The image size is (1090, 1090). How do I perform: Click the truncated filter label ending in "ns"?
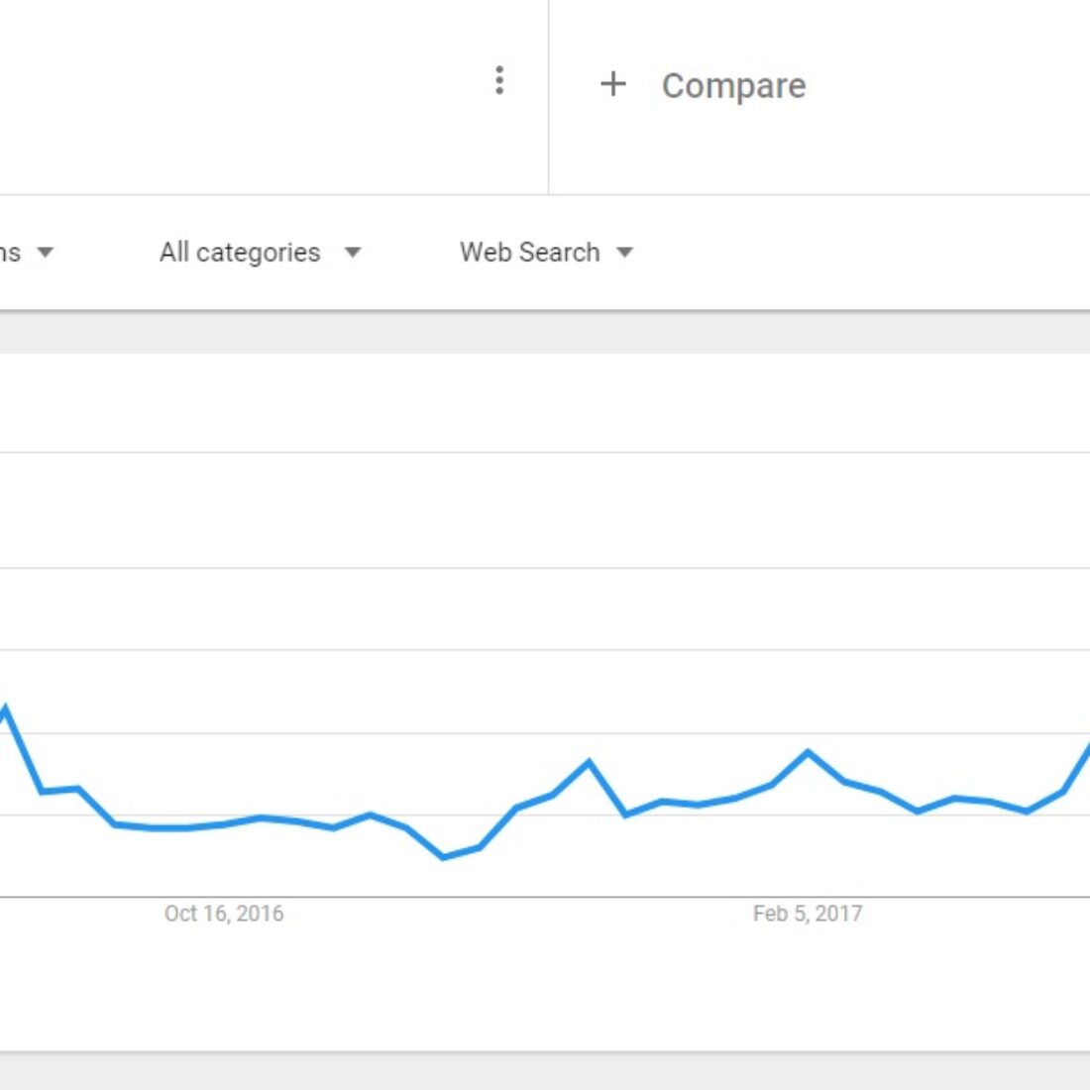(x=10, y=253)
